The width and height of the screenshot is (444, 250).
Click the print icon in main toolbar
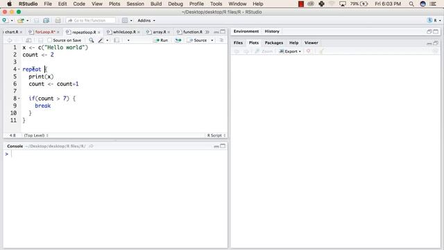point(58,20)
